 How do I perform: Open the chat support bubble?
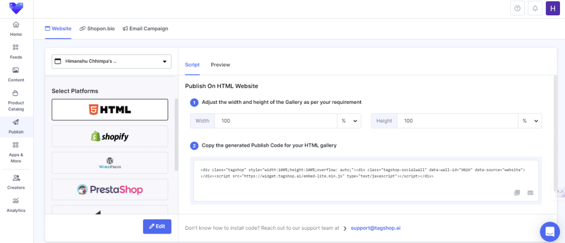[x=549, y=231]
